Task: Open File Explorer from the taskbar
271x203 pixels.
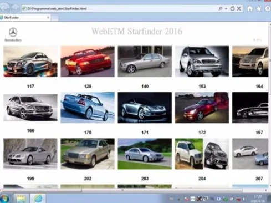Action: pyautogui.click(x=21, y=199)
